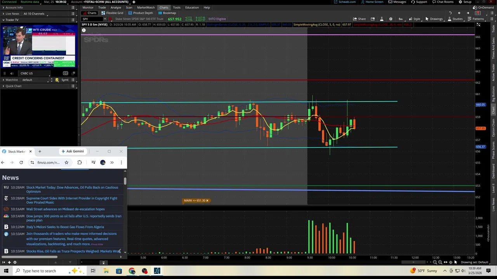
Task: Toggle the corporate actions icon next to Share
Action: (373, 19)
